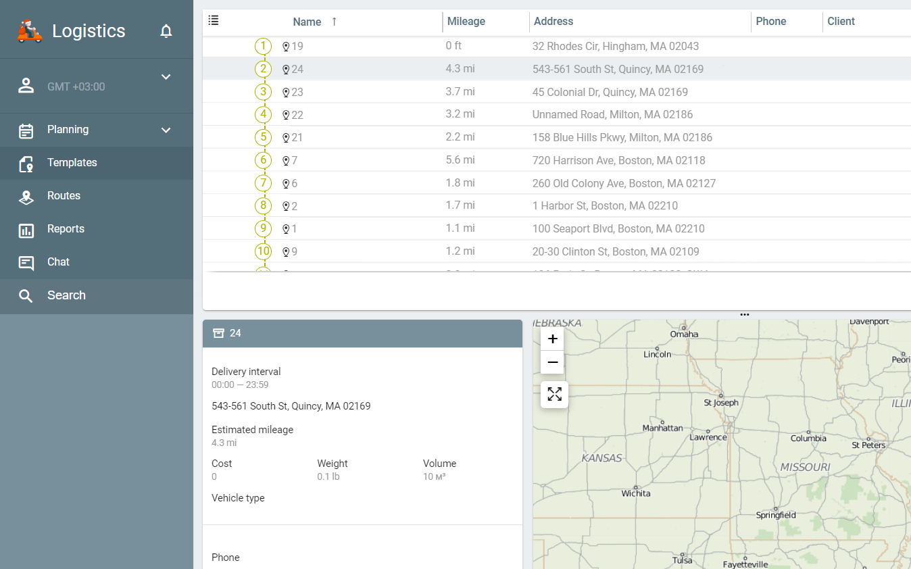The width and height of the screenshot is (911, 569).
Task: Open the Chat page
Action: pos(58,262)
